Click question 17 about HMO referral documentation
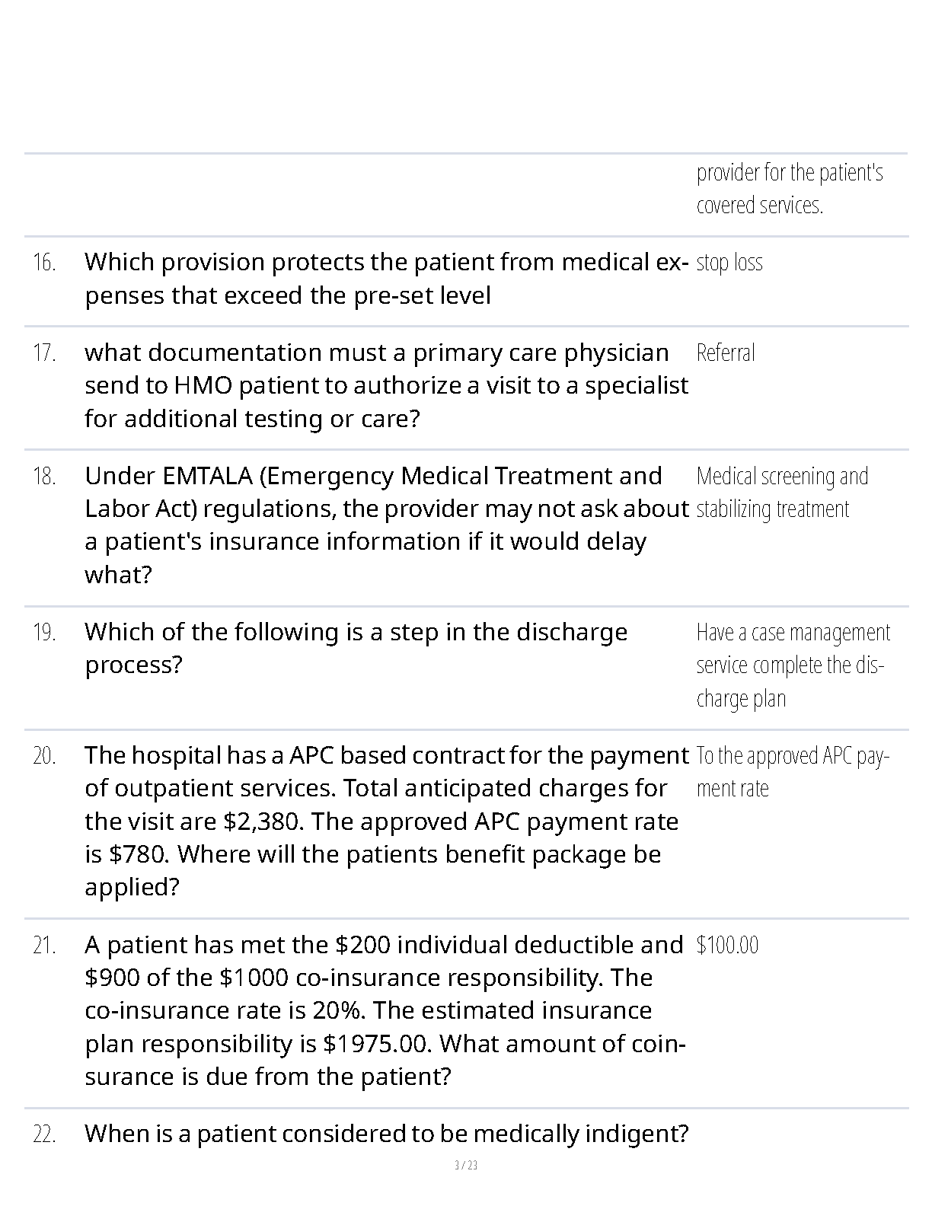Viewport: 932px width, 1206px height. coord(386,385)
